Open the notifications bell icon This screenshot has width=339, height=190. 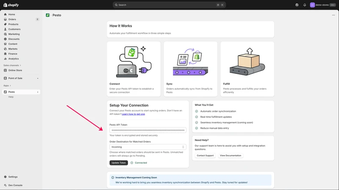click(x=305, y=5)
